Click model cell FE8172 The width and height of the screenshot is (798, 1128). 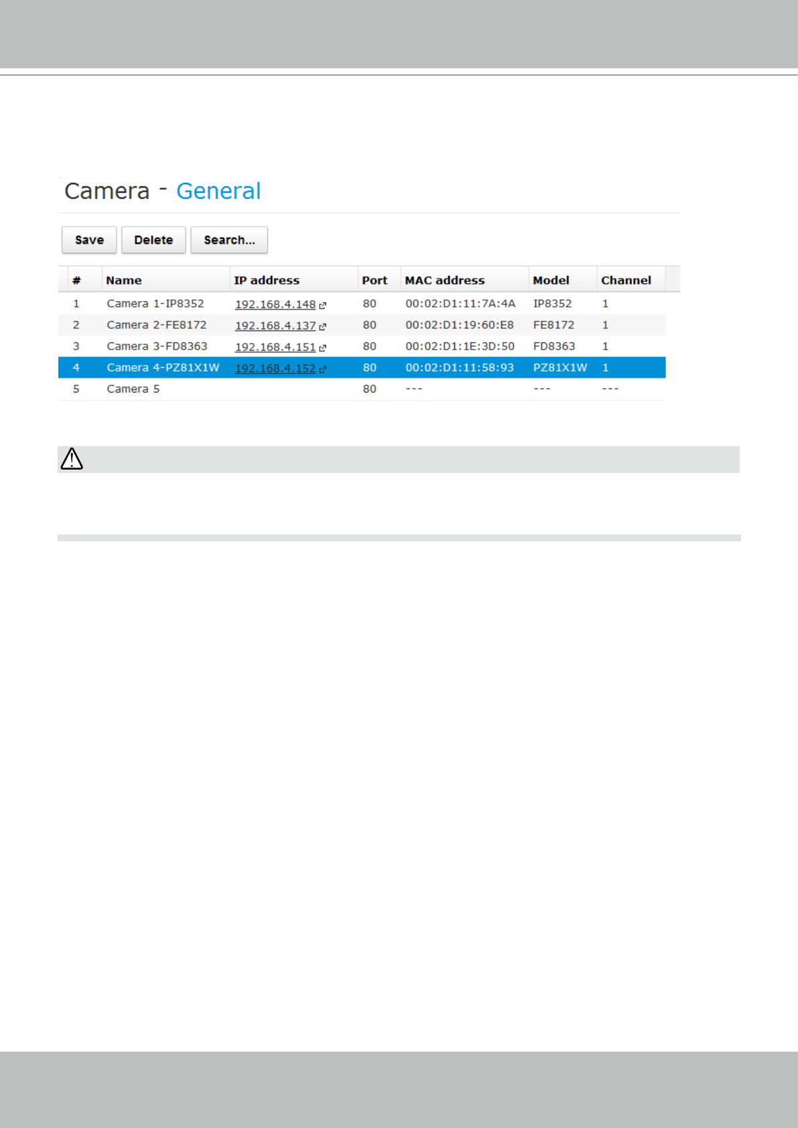pyautogui.click(x=553, y=325)
